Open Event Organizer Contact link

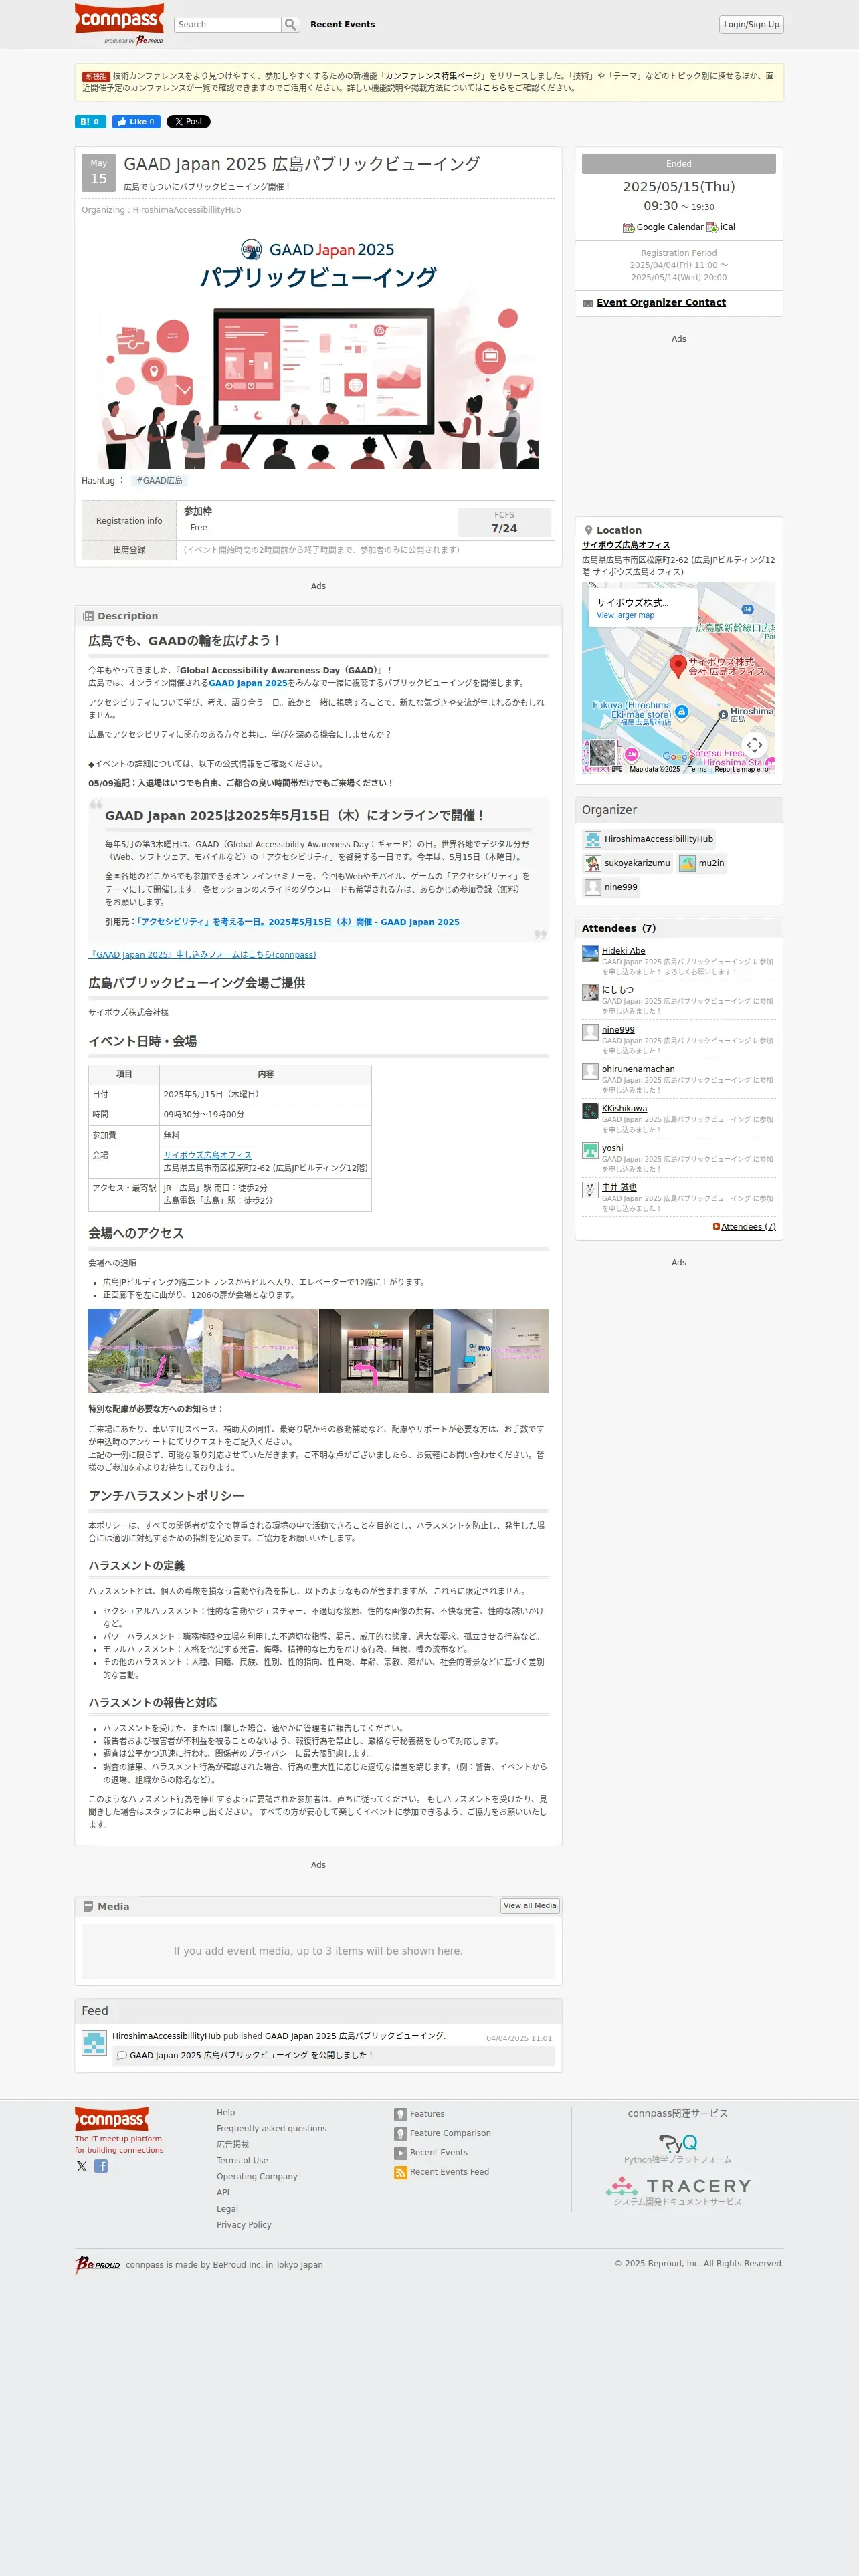tap(661, 303)
